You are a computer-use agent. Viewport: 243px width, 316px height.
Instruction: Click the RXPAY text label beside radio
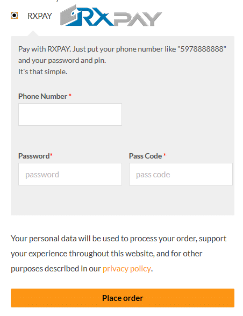pos(40,16)
